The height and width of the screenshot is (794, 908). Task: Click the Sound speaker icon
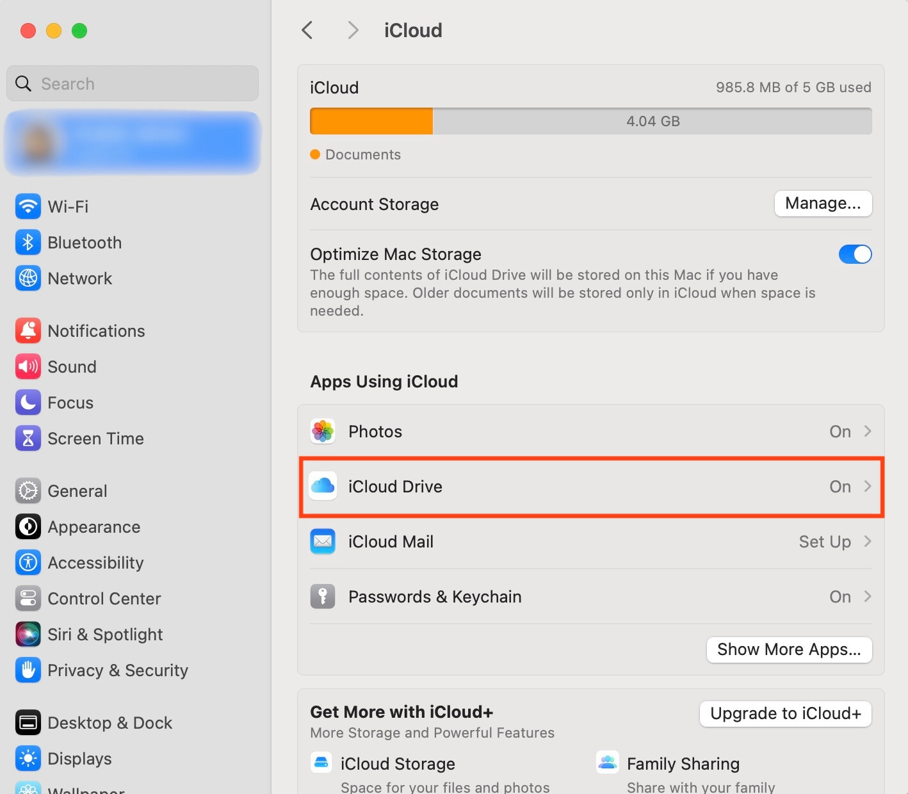28,366
